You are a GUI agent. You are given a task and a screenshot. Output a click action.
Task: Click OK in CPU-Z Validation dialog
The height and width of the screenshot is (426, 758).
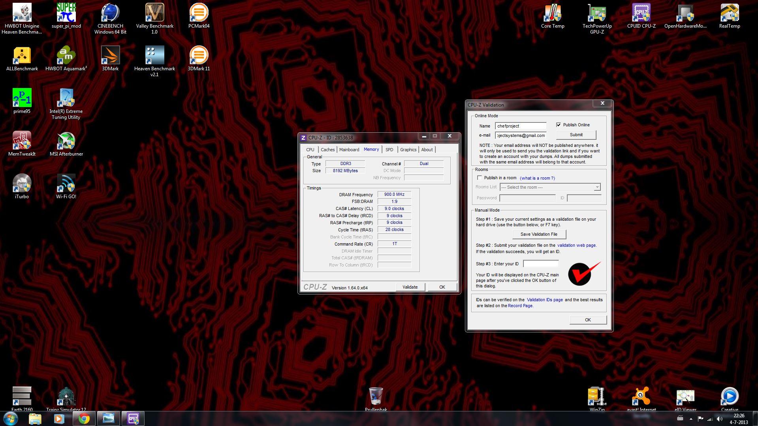click(588, 320)
